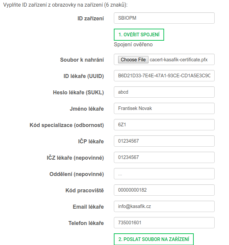Click the Email lékaře label
The image size is (229, 245).
(88, 207)
